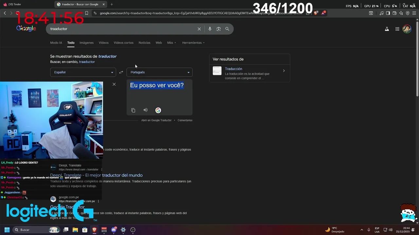Search instead for traaductor
The width and height of the screenshot is (419, 235).
tap(87, 62)
